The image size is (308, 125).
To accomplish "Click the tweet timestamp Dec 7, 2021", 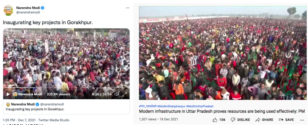I will click(25, 120).
